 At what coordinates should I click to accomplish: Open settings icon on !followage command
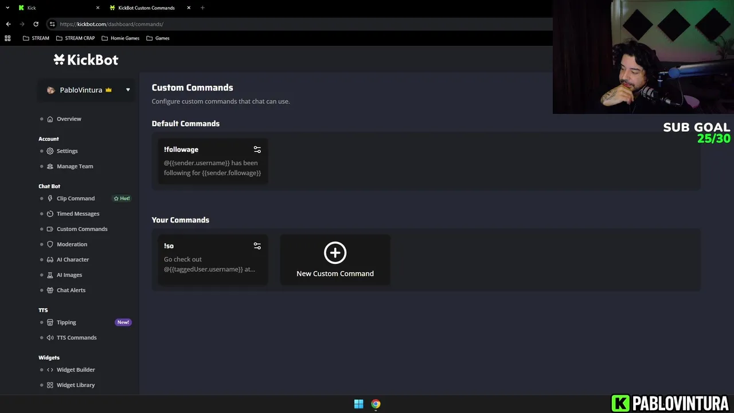point(257,149)
